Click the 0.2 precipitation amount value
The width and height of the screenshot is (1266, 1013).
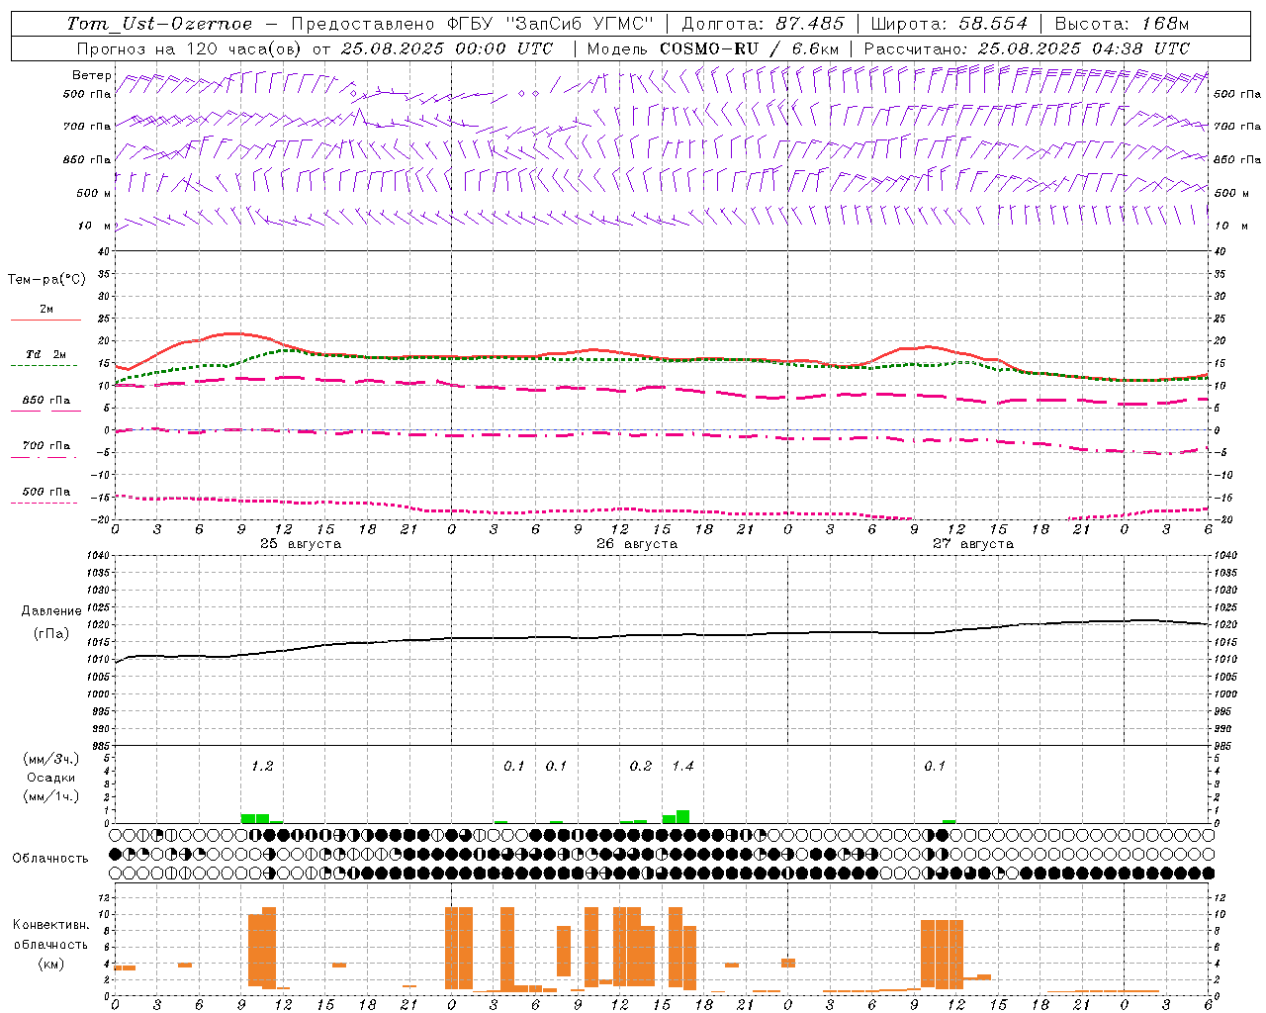[x=640, y=766]
